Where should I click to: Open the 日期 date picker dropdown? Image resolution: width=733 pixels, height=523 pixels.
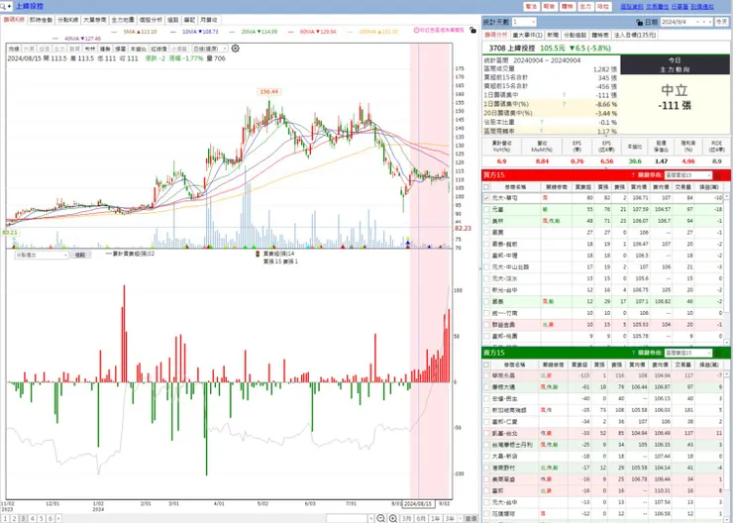coord(687,22)
